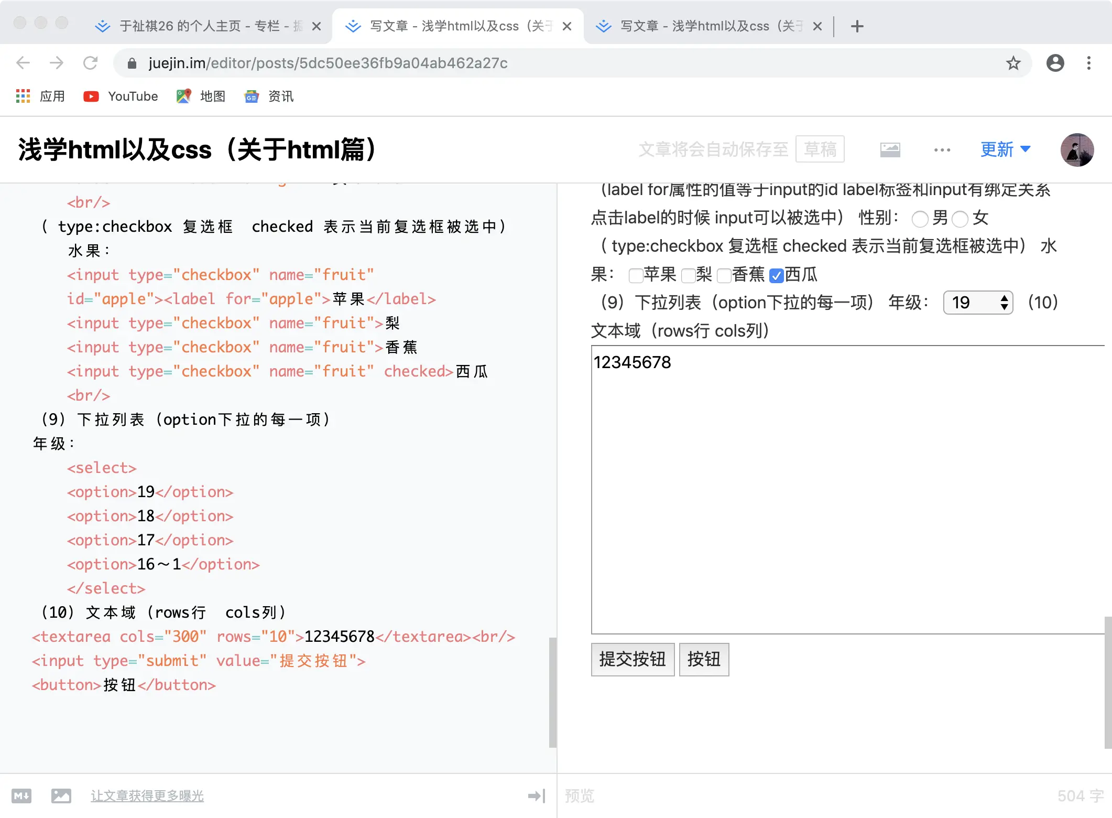
Task: Click the collapse preview arrow icon
Action: pyautogui.click(x=536, y=796)
